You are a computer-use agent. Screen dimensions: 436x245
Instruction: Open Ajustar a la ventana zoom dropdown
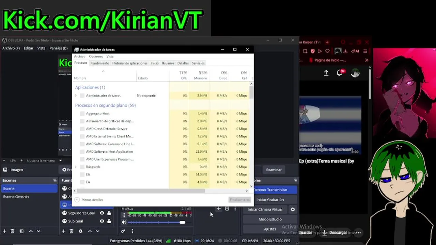click(61, 161)
